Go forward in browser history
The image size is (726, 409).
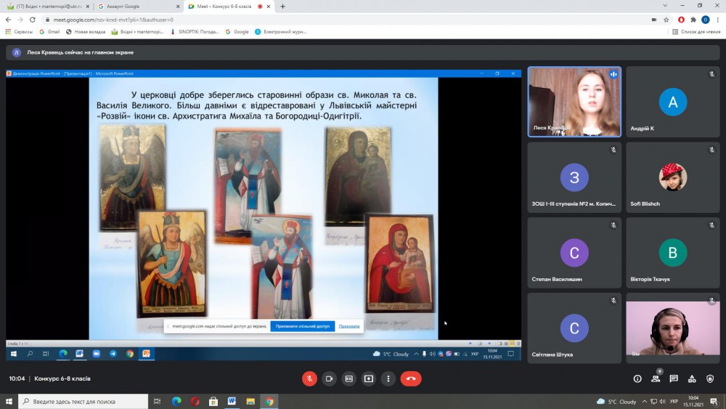click(x=20, y=20)
